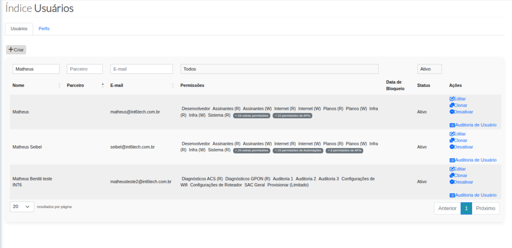Select page 1 in pagination
Image resolution: width=512 pixels, height=248 pixels.
tap(466, 208)
